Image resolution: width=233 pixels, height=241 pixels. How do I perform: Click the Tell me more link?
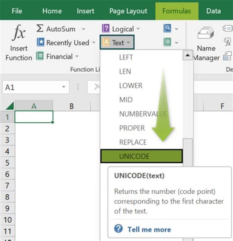click(149, 229)
